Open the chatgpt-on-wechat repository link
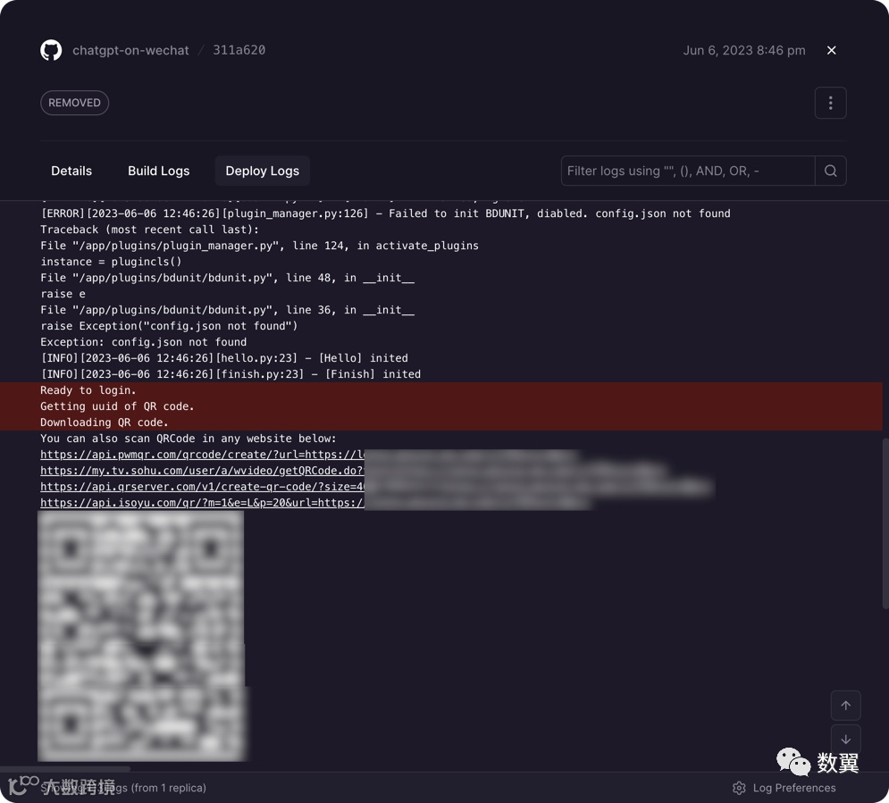This screenshot has width=889, height=803. (x=130, y=50)
